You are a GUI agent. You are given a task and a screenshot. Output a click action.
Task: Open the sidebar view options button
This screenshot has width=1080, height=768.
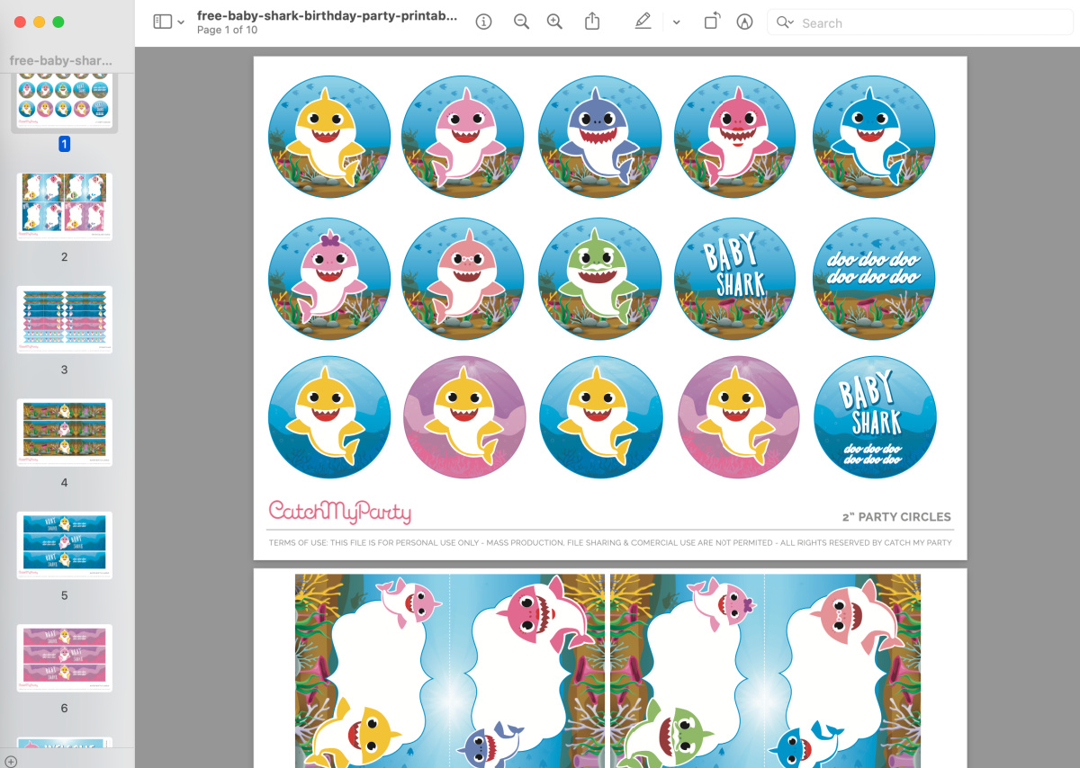(163, 22)
